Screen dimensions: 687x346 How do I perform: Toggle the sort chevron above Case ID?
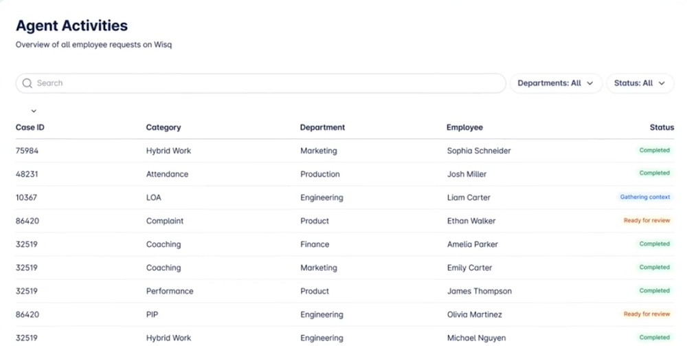click(34, 111)
